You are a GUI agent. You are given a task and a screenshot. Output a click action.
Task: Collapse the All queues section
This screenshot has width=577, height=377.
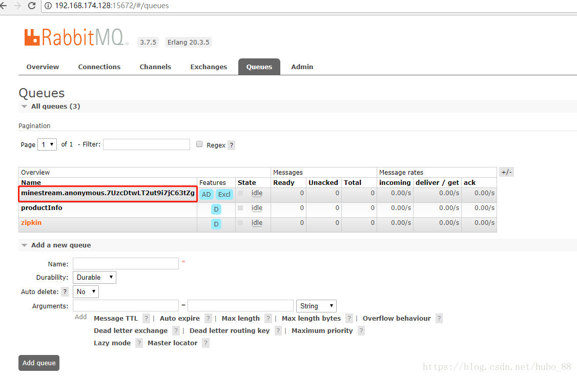click(x=24, y=107)
